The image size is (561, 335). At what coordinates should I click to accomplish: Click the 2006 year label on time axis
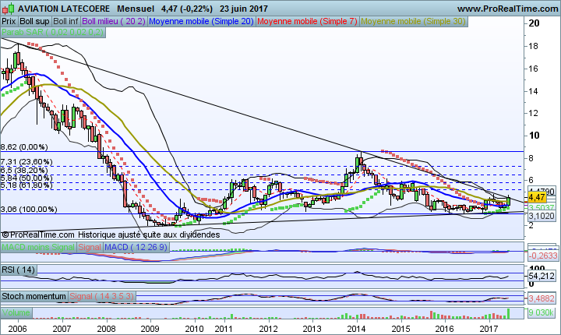coord(17,329)
